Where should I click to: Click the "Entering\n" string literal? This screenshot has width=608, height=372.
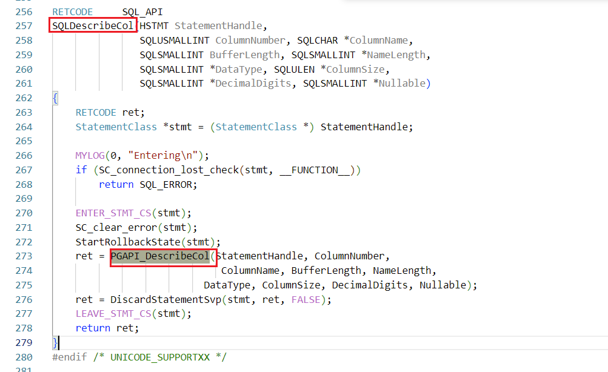163,156
